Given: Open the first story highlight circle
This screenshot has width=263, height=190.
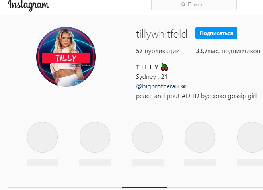Looking at the screenshot, I should click(43, 137).
